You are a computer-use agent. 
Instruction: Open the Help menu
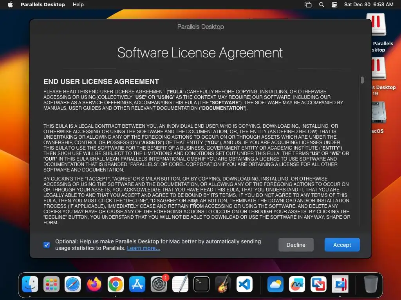(x=78, y=5)
